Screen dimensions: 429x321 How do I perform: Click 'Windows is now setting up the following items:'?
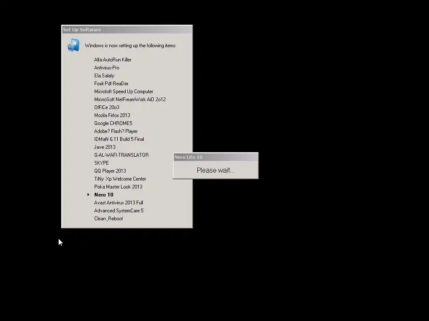pos(131,46)
